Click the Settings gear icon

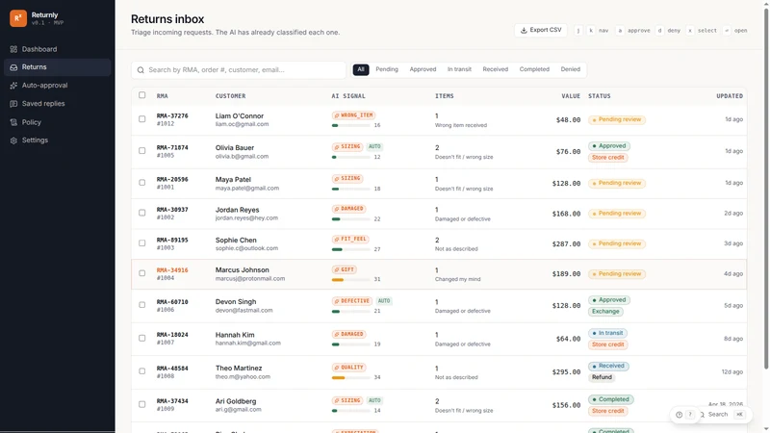coord(13,140)
